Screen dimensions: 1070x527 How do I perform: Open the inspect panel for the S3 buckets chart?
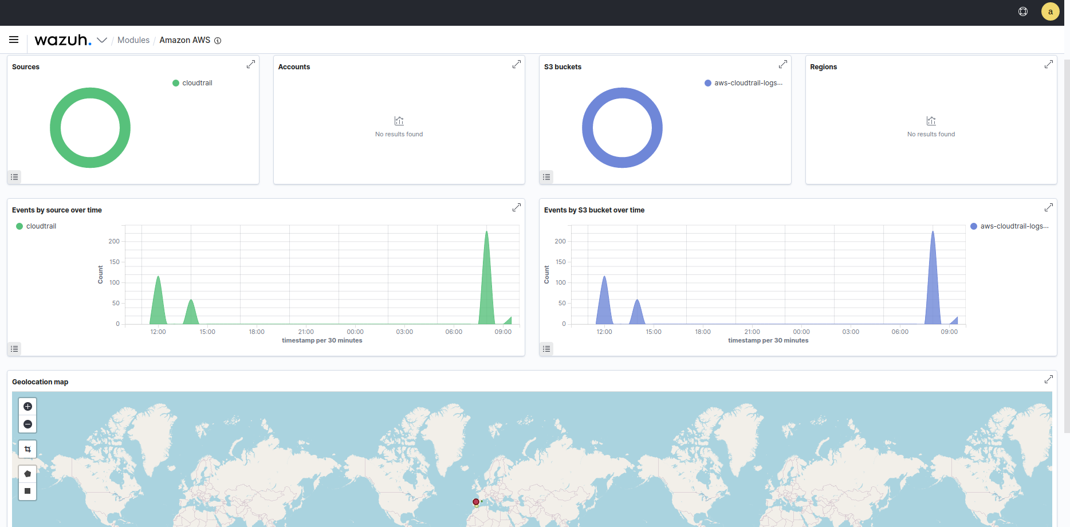point(546,177)
